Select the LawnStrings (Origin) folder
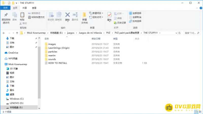Image resolution: width=203 pixels, height=114 pixels. (57, 48)
